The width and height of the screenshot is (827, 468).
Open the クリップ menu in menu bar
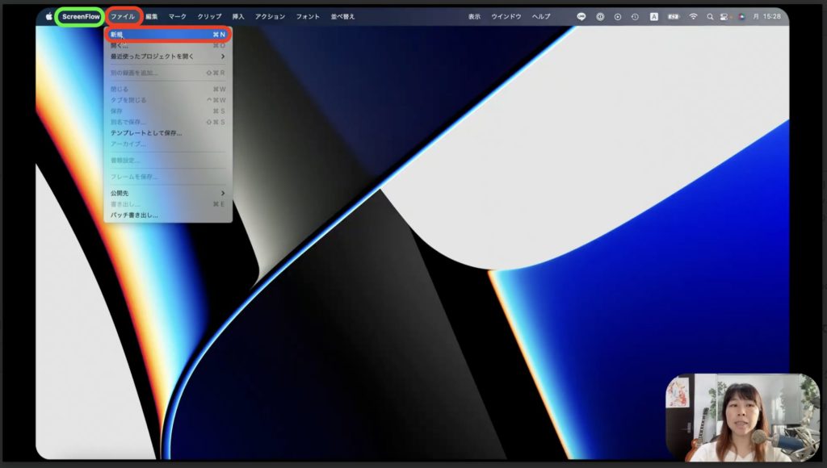tap(209, 16)
